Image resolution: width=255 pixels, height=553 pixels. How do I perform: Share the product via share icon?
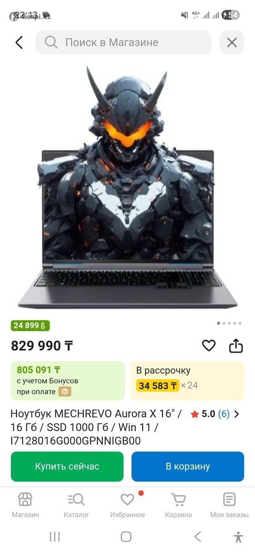pyautogui.click(x=236, y=346)
